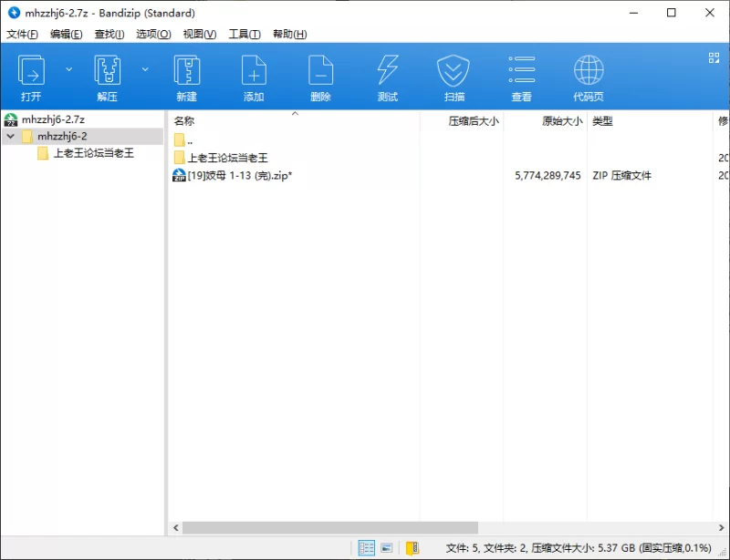Click the Add (添加) file icon
The width and height of the screenshot is (730, 560).
(x=254, y=70)
